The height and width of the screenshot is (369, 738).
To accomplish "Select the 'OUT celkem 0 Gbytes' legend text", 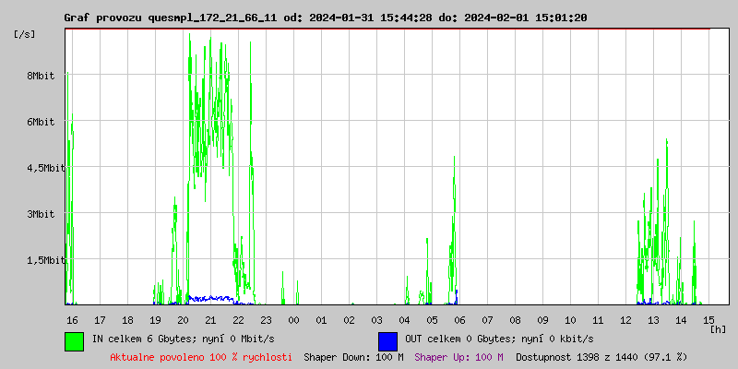I will [x=498, y=339].
